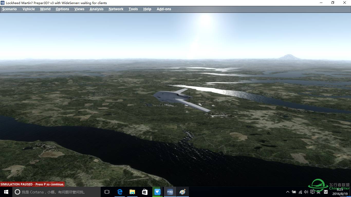351x197 pixels.
Task: Open the Windows Store taskbar icon
Action: point(145,192)
